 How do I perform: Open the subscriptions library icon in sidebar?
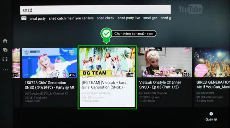(5, 50)
